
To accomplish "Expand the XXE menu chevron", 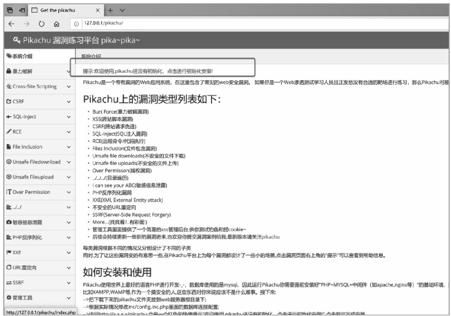I will (69, 253).
